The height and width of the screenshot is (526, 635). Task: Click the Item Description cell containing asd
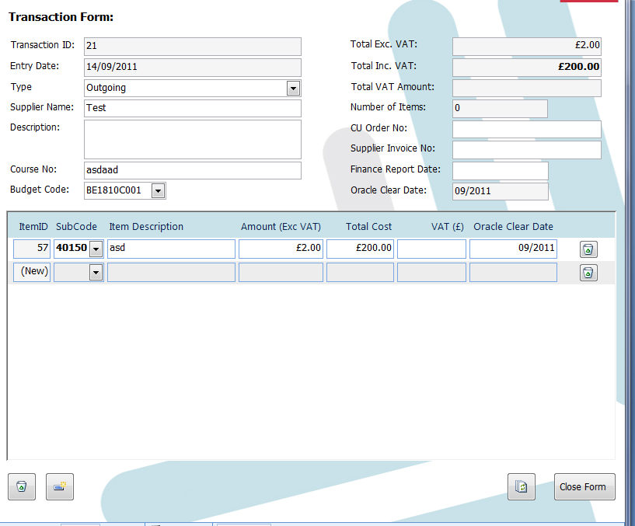click(171, 249)
